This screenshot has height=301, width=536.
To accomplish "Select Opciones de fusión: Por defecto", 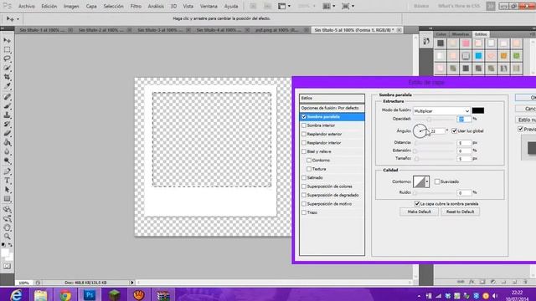I will [x=332, y=108].
